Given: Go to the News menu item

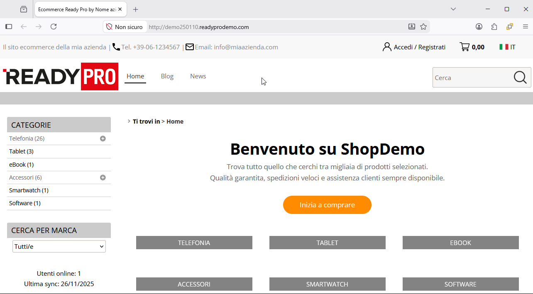Looking at the screenshot, I should coord(198,76).
